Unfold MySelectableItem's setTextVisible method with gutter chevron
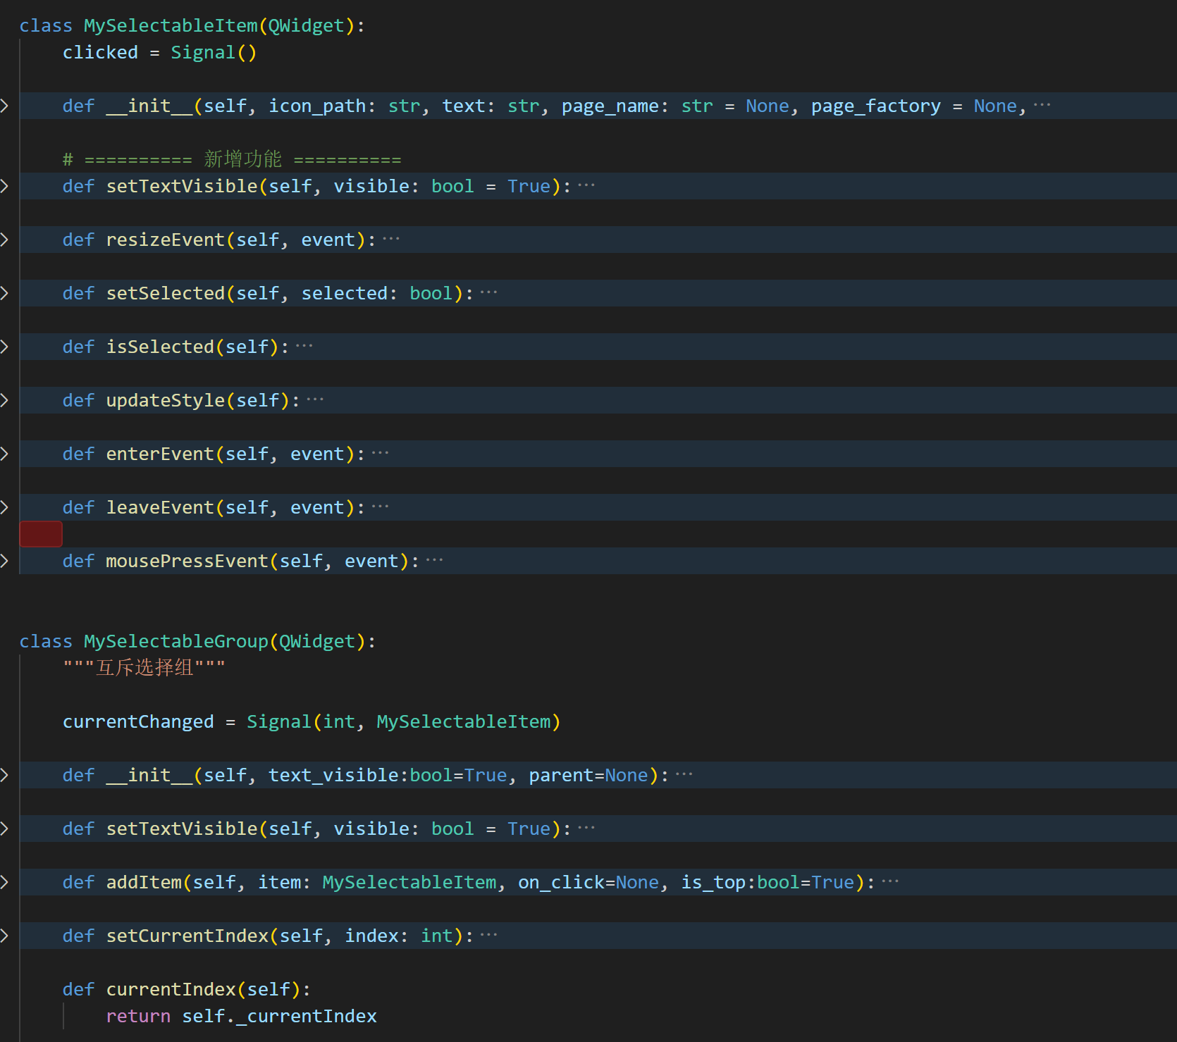Screen dimensions: 1177x1042 pos(4,186)
